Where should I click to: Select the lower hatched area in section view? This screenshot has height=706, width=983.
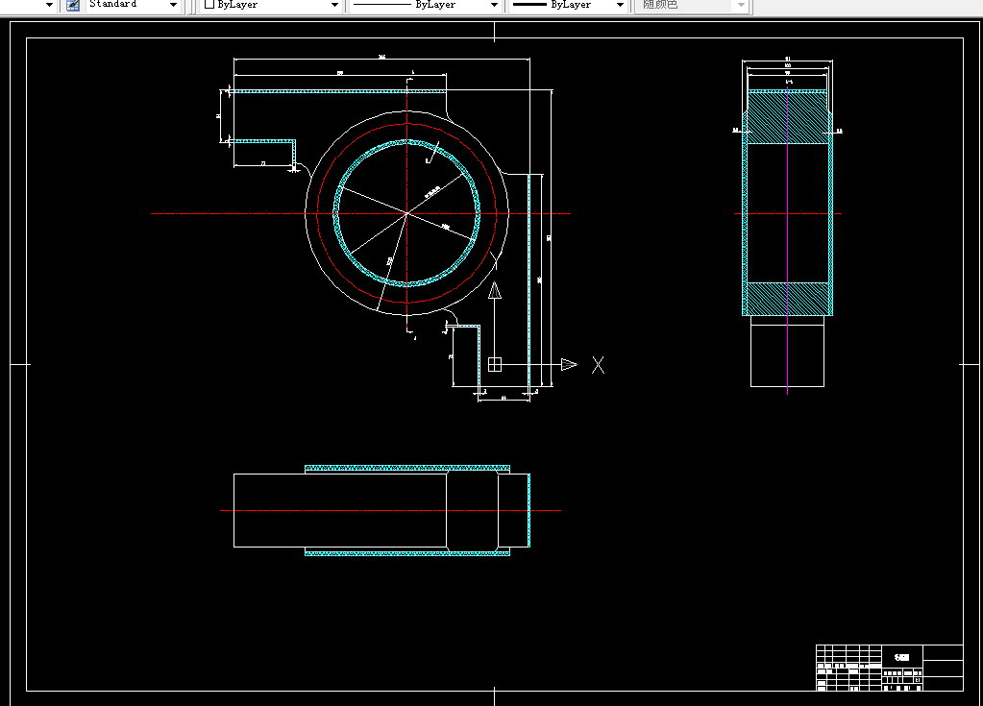point(787,299)
